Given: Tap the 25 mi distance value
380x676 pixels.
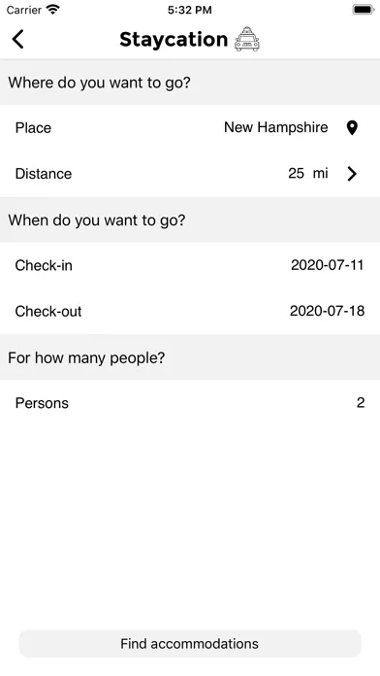Looking at the screenshot, I should pos(308,173).
